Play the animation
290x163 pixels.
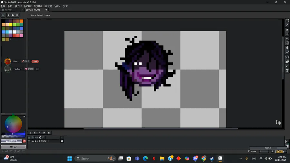39,133
